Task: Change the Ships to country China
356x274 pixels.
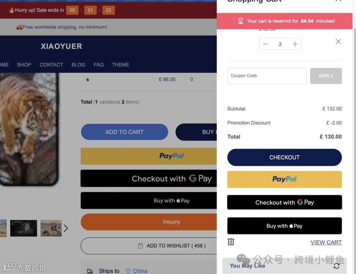Action: pos(140,271)
